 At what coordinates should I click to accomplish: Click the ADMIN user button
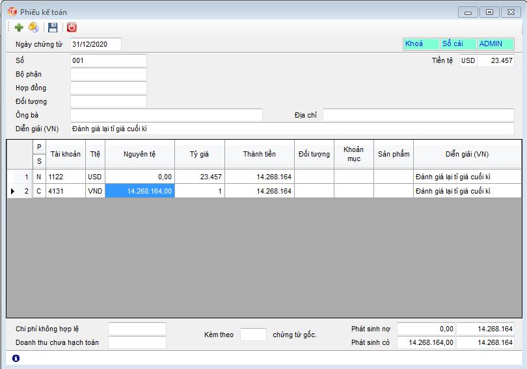[x=496, y=44]
